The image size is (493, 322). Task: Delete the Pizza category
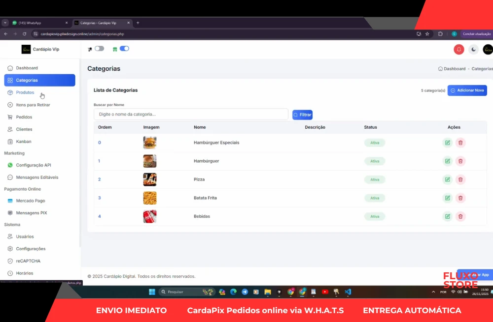(x=460, y=179)
